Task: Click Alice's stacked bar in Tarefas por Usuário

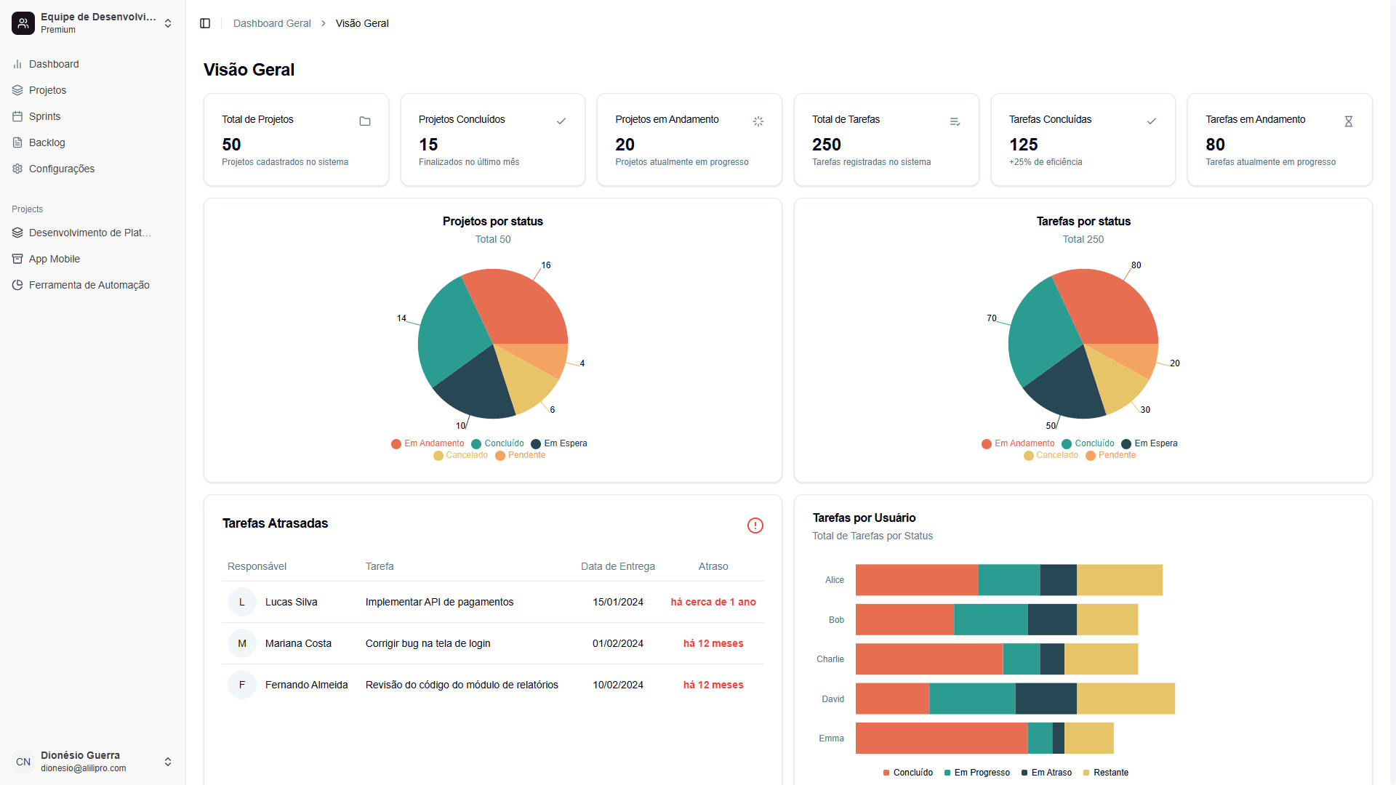Action: pyautogui.click(x=1003, y=579)
